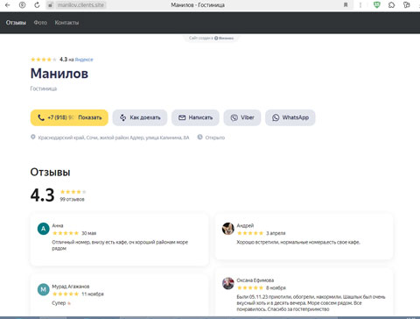The width and height of the screenshot is (420, 319).
Task: Click the Отзывы reviews heading
Action: 50,172
